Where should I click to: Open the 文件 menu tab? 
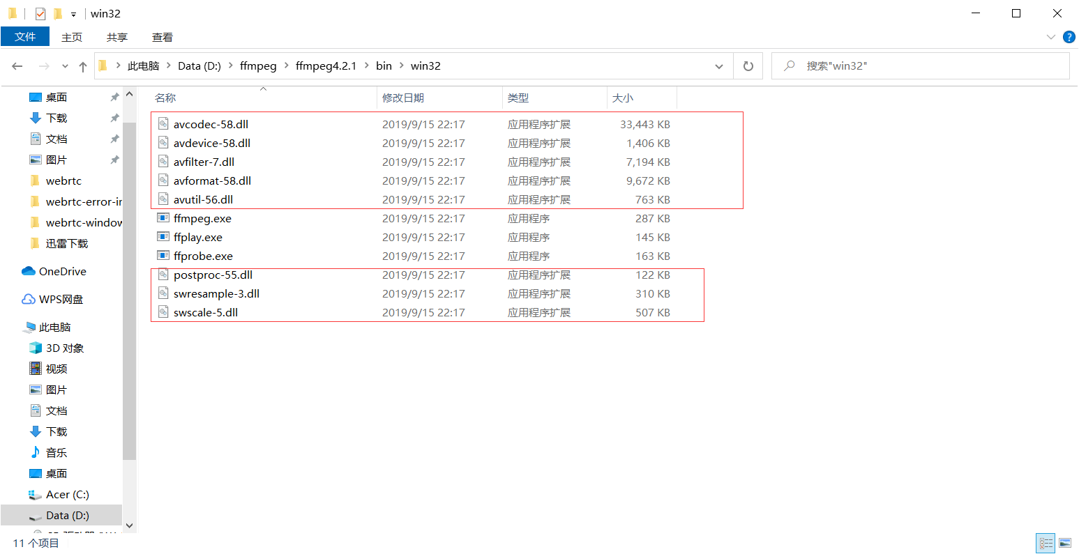point(25,36)
